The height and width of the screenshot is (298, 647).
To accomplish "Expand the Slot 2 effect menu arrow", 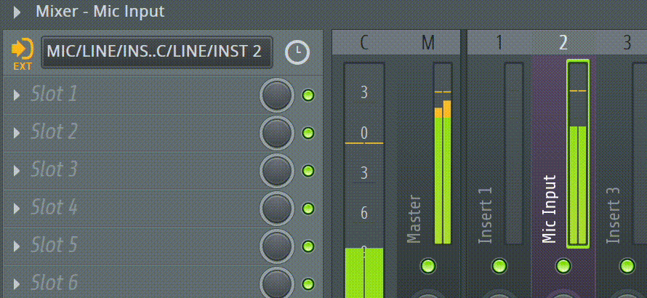I will pos(17,133).
